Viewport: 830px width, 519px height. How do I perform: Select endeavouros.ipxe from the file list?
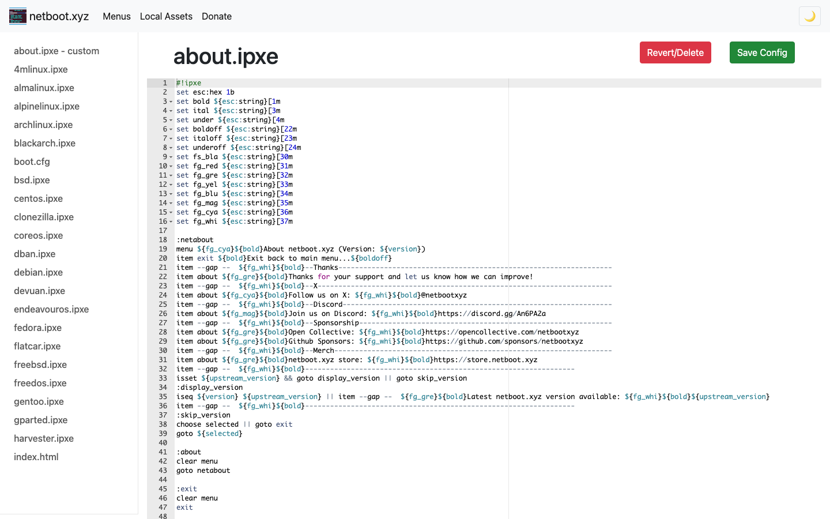point(51,309)
